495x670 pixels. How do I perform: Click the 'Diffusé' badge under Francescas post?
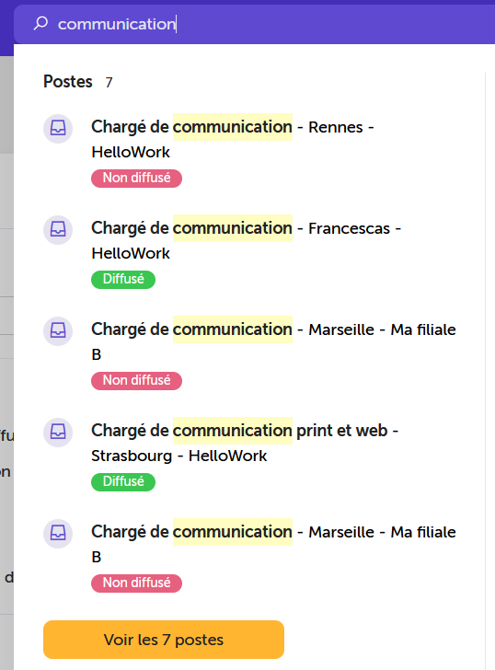(123, 280)
